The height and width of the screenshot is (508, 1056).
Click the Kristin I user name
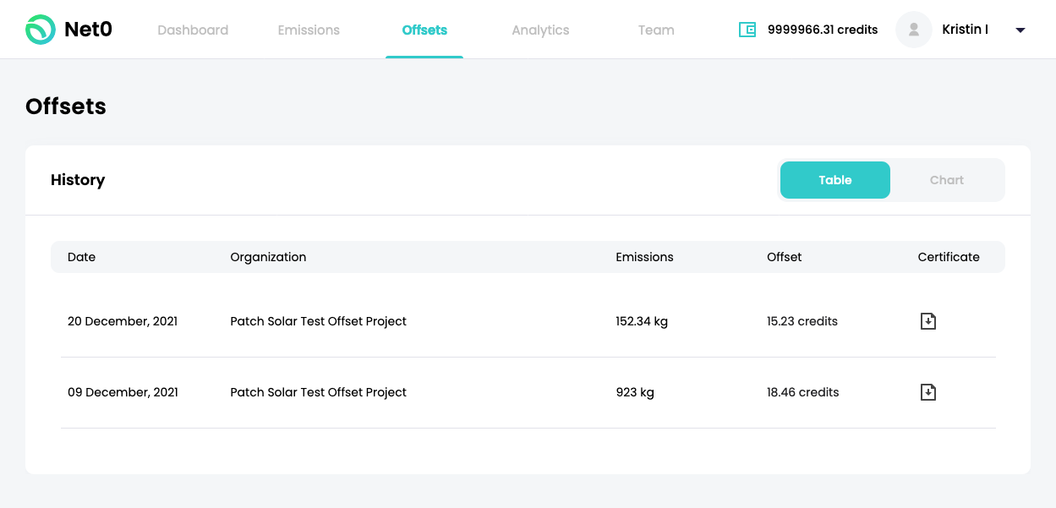(965, 30)
